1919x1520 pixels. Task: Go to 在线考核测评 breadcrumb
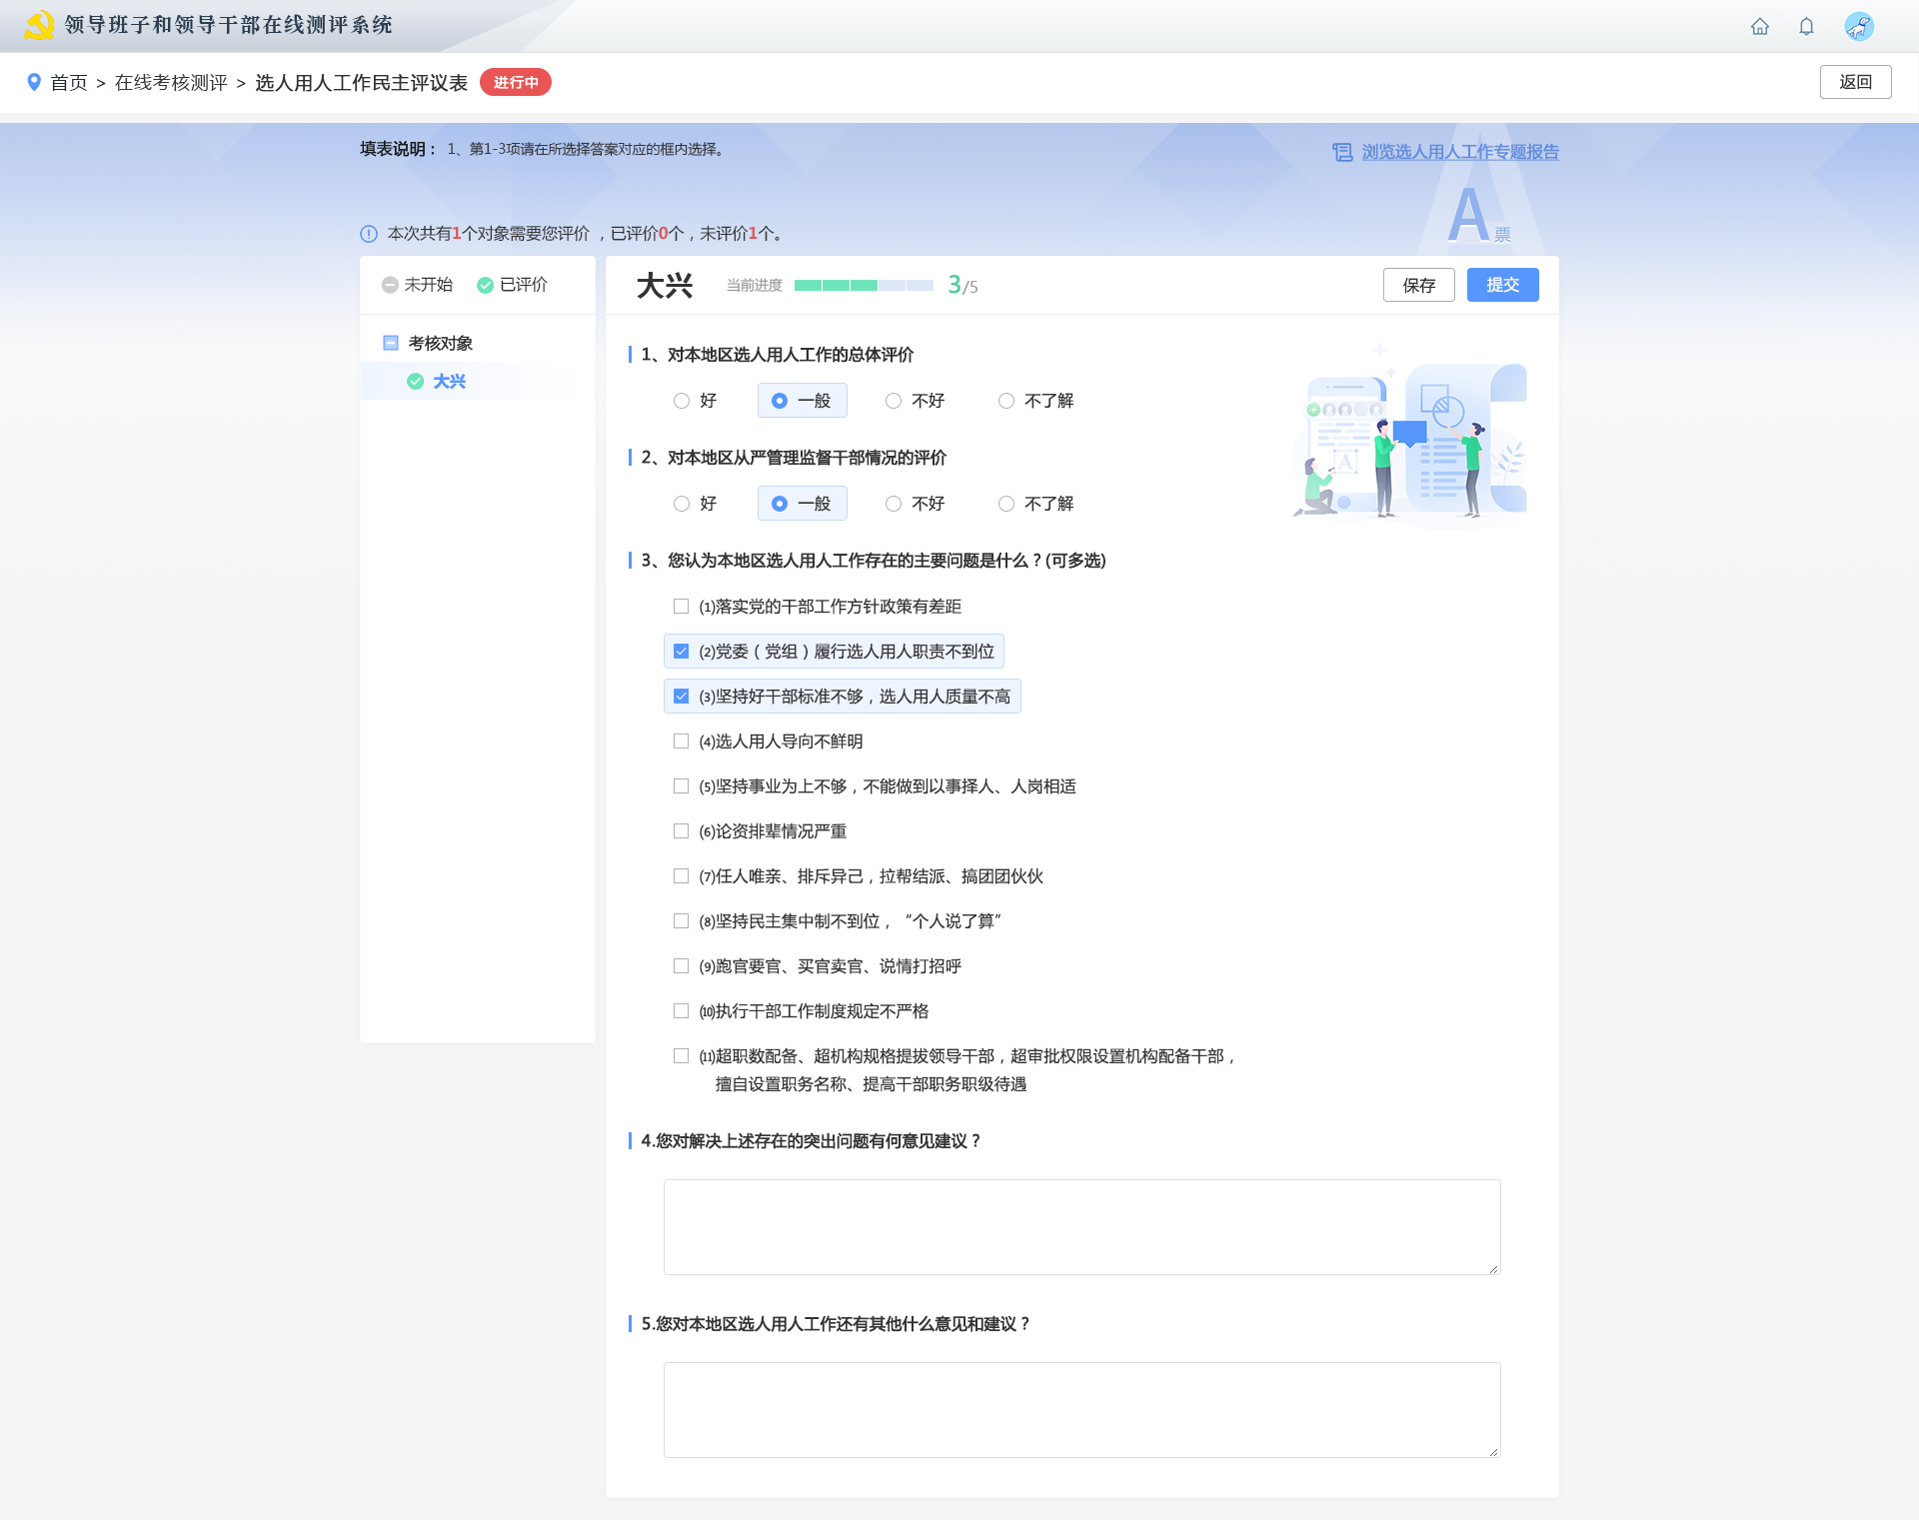[x=171, y=83]
